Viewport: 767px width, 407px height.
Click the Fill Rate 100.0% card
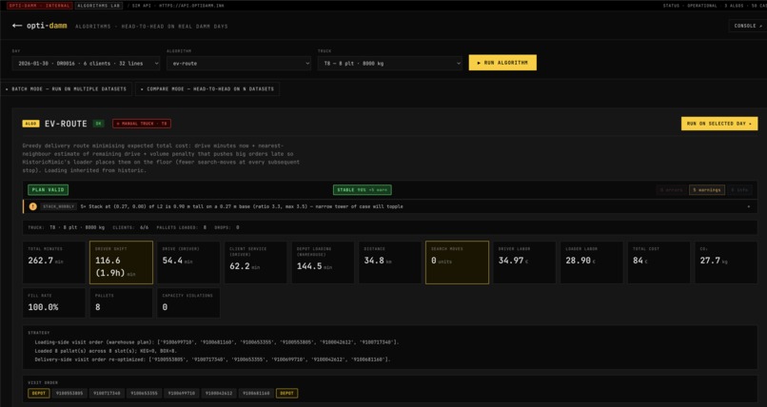click(54, 303)
